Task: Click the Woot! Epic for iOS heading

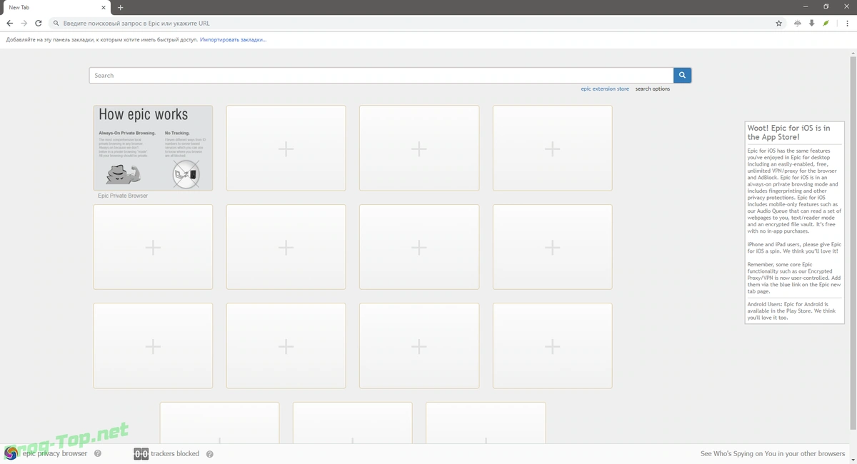Action: tap(788, 132)
